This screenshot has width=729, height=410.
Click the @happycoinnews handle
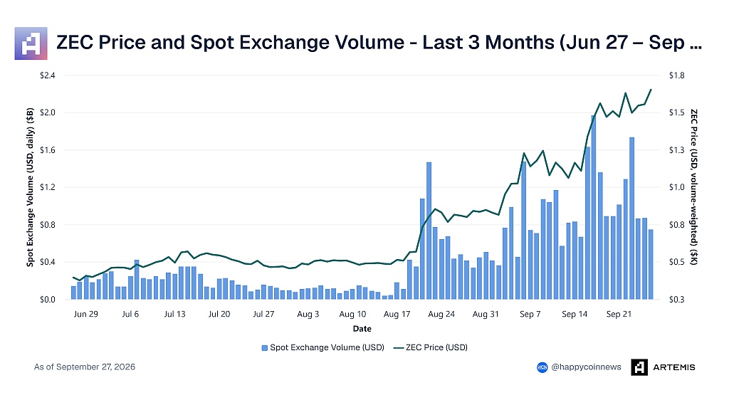pyautogui.click(x=586, y=367)
